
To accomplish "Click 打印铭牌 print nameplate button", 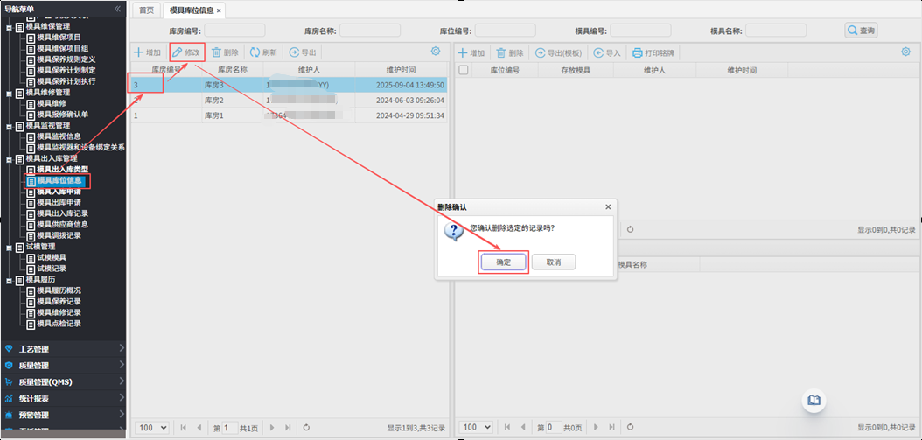I will coord(654,52).
